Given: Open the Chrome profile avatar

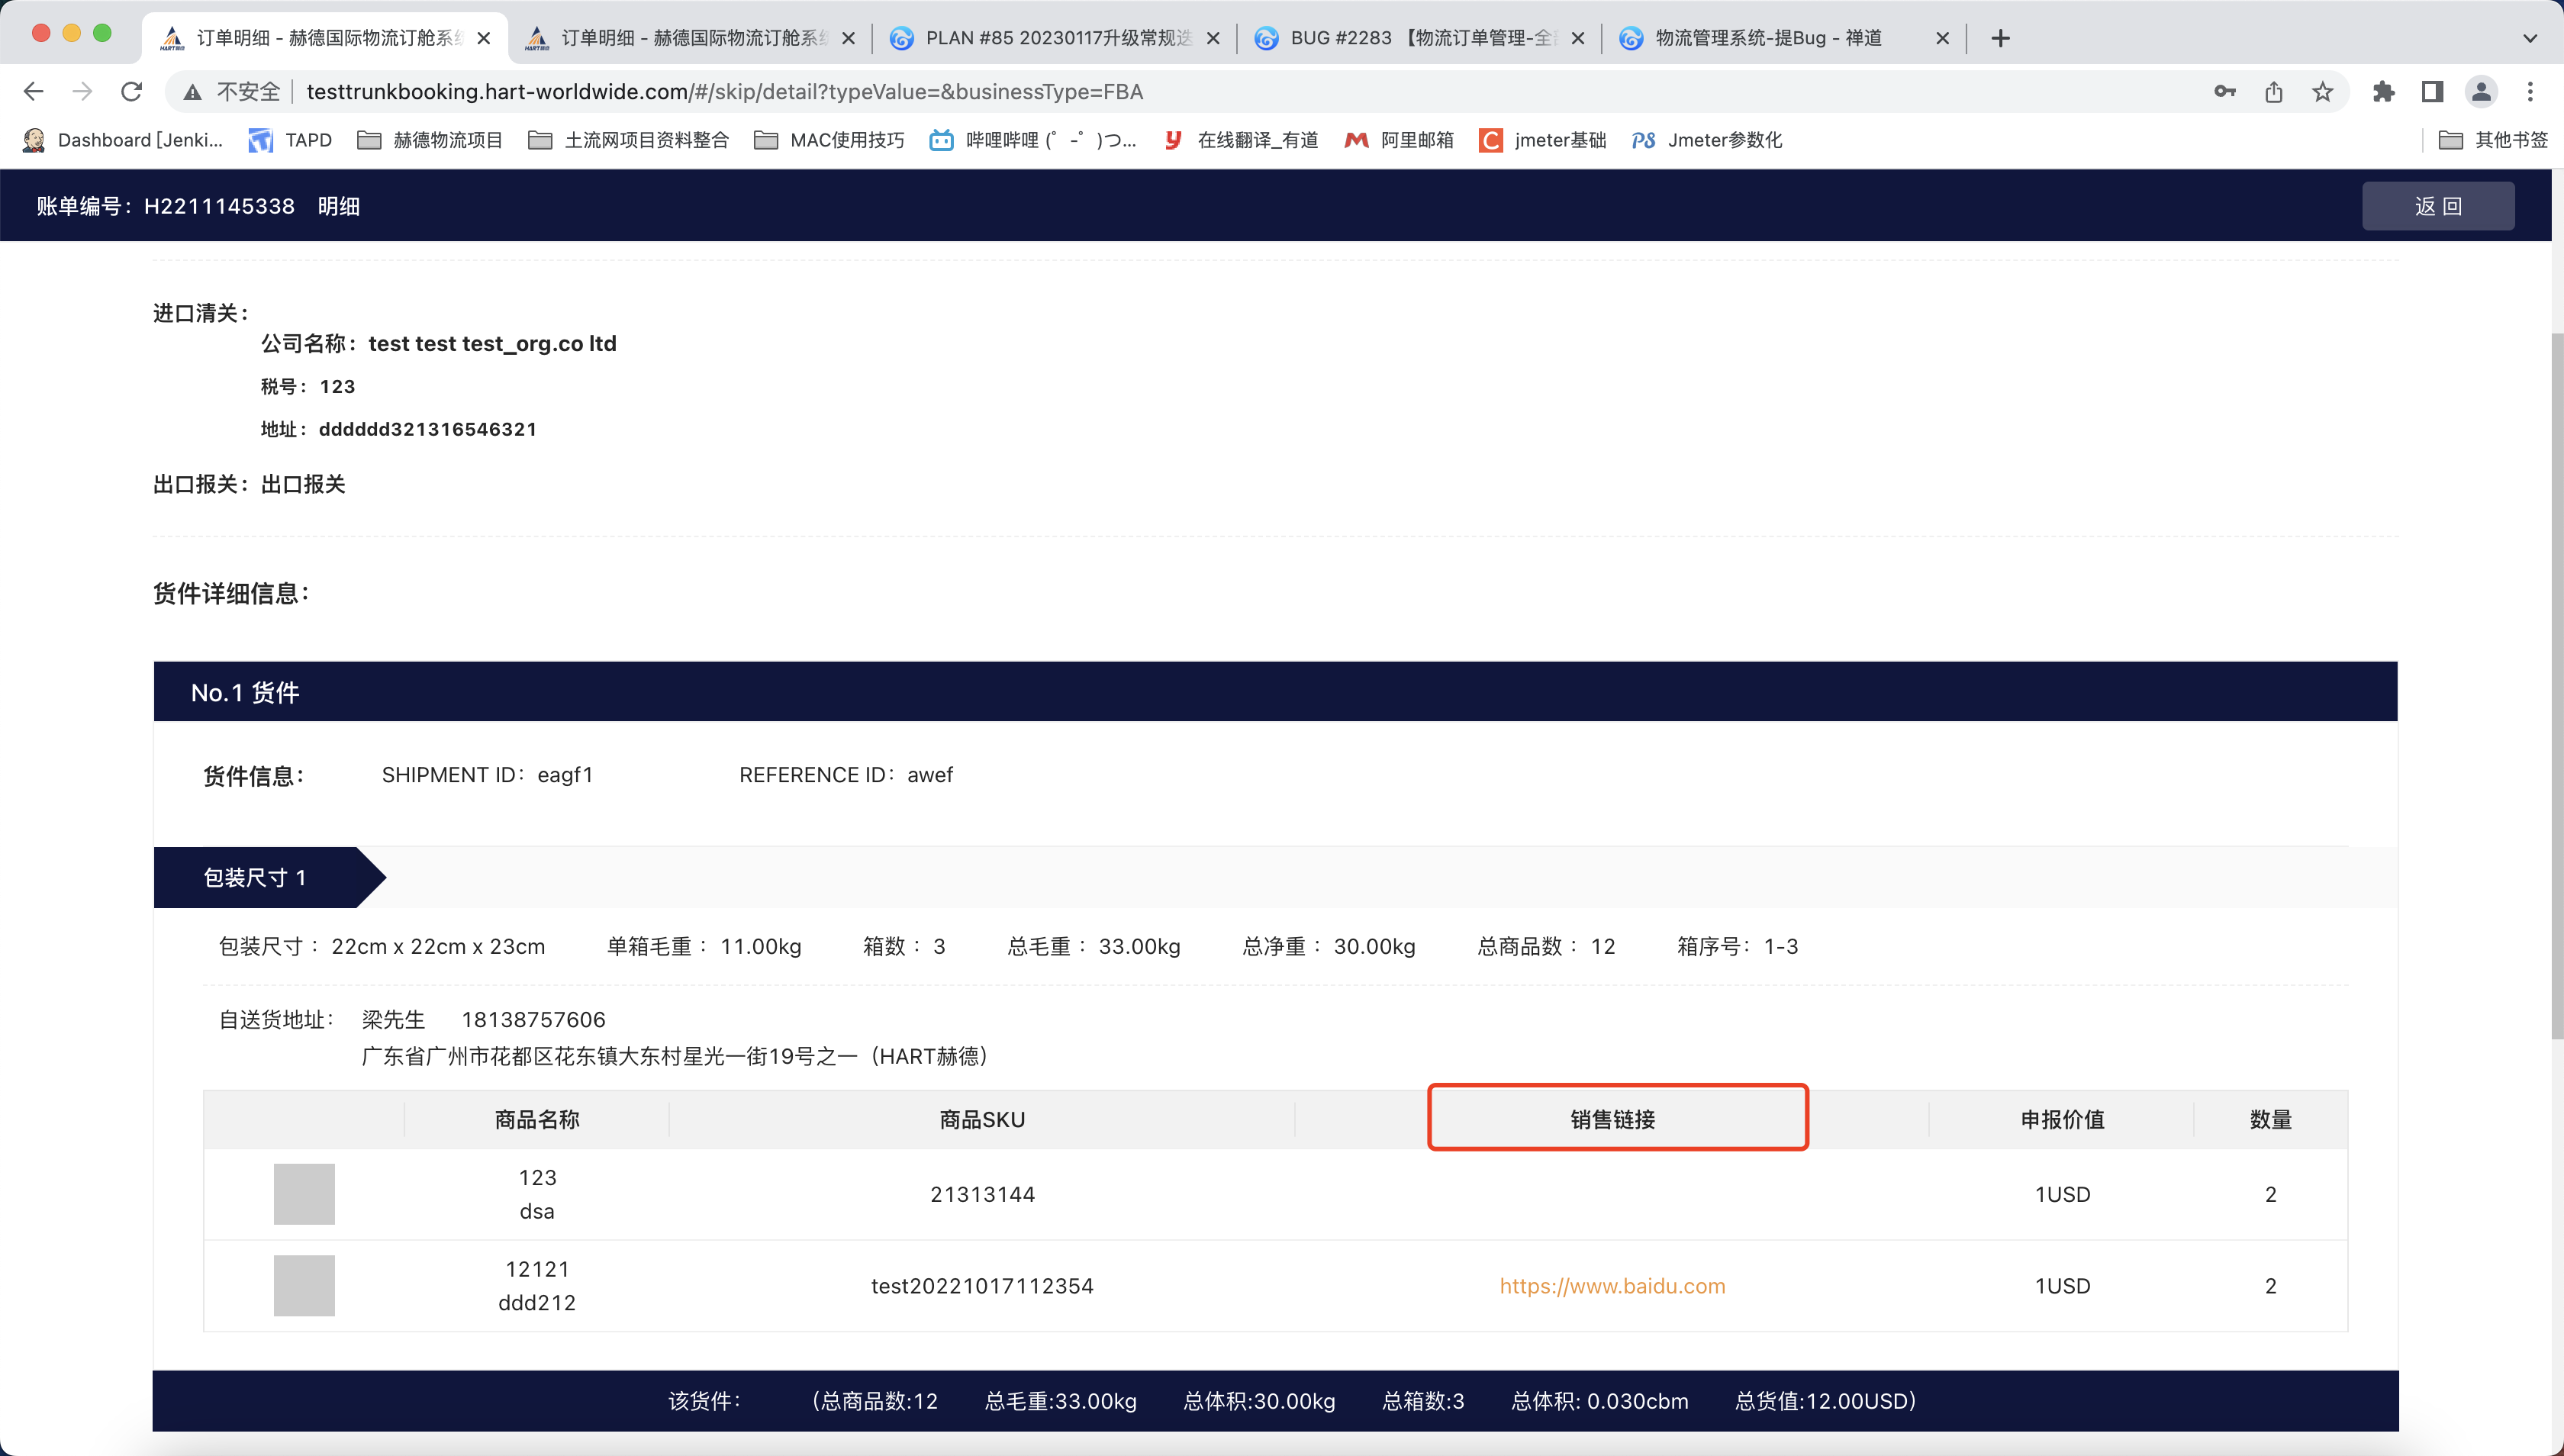Looking at the screenshot, I should pyautogui.click(x=2481, y=92).
